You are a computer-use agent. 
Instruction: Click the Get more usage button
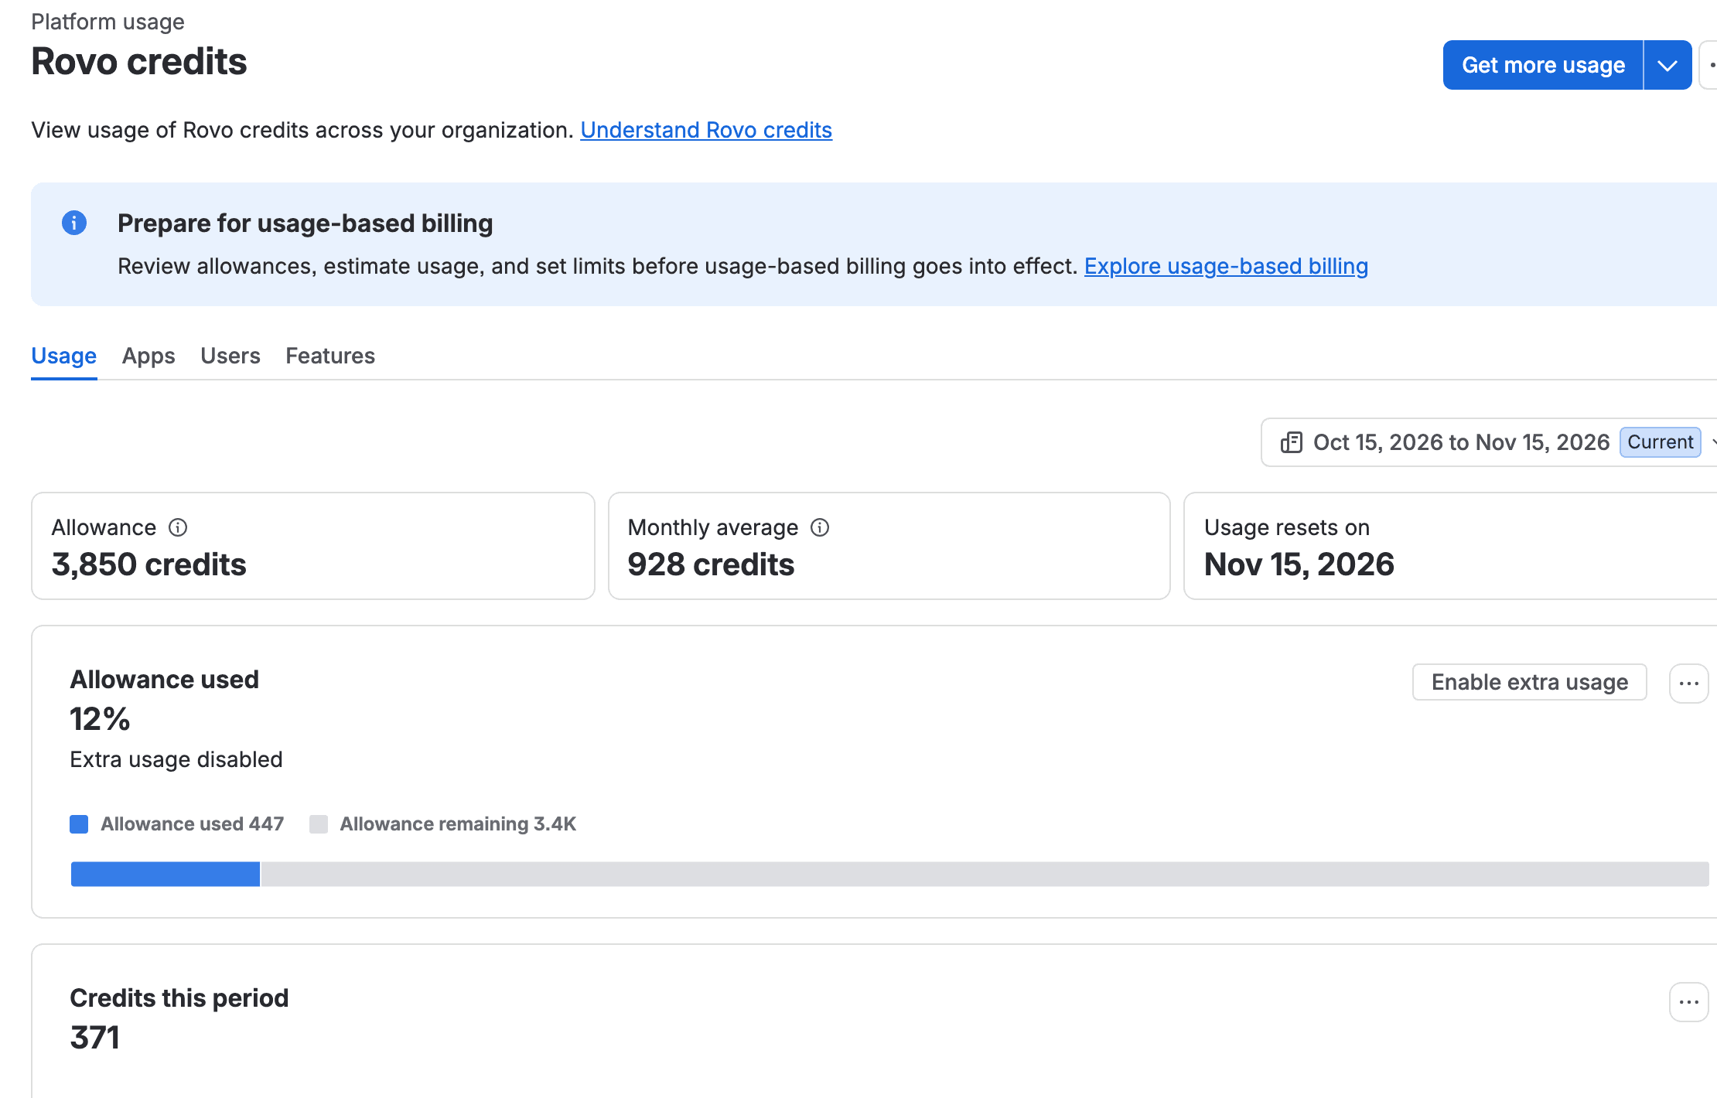click(x=1542, y=65)
